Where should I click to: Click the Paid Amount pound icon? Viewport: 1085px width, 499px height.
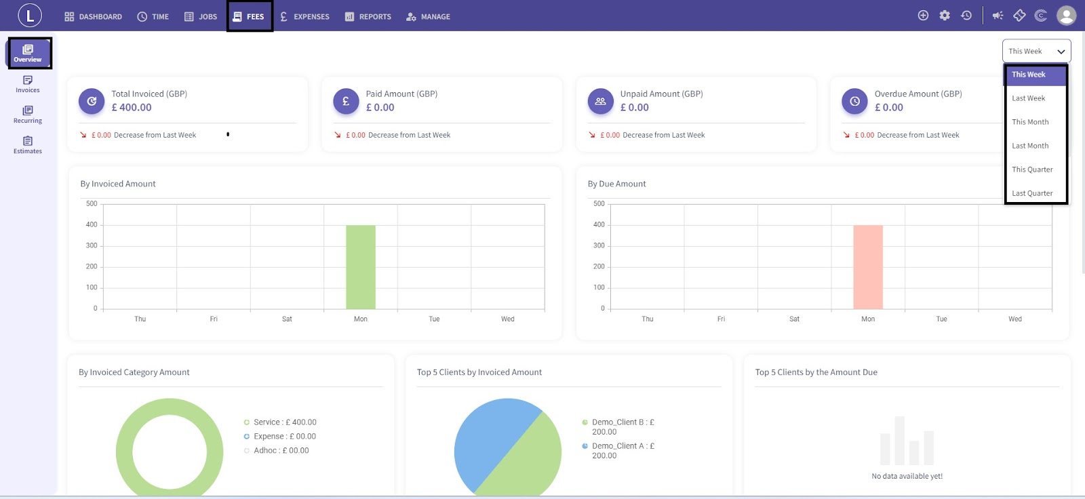point(346,101)
